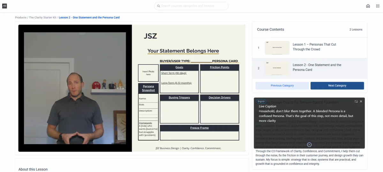Change the English caption language
383x172 pixels.
pos(261,101)
